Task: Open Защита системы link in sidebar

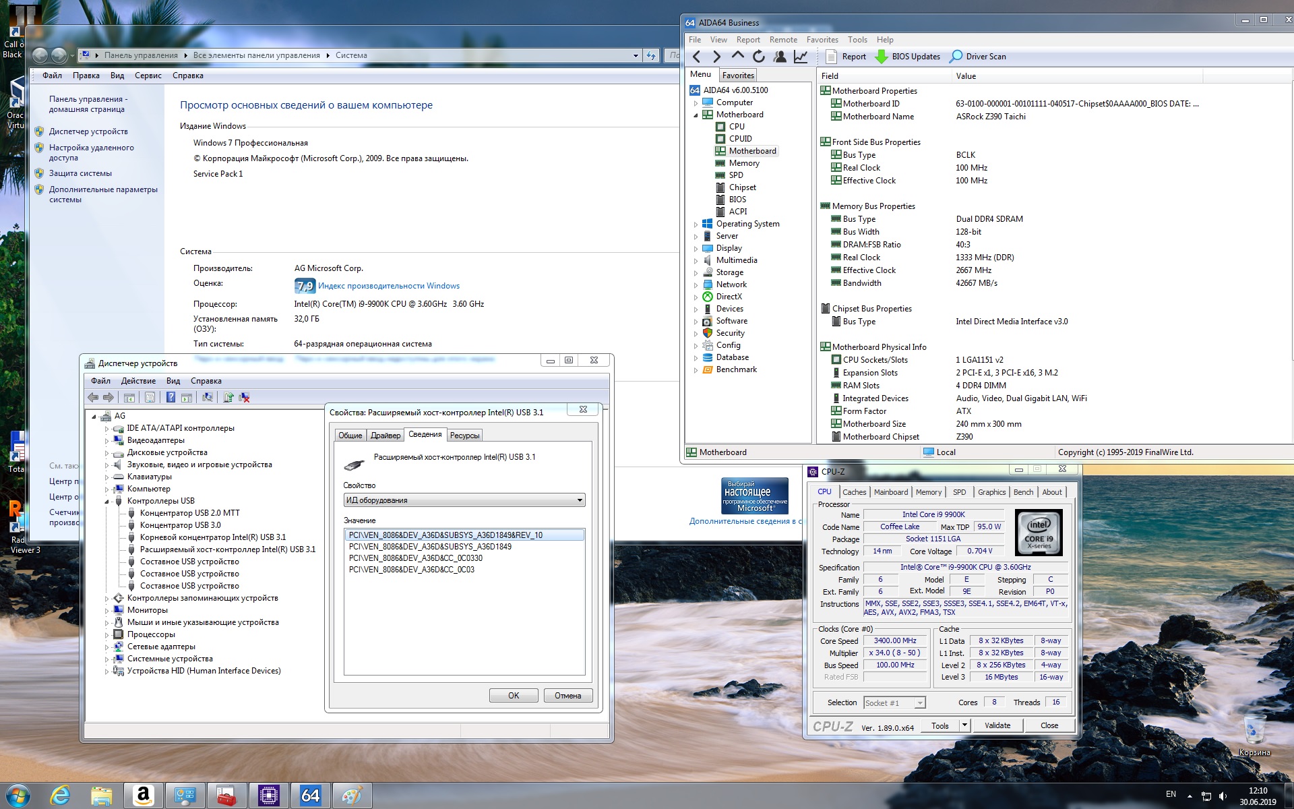Action: pyautogui.click(x=80, y=173)
